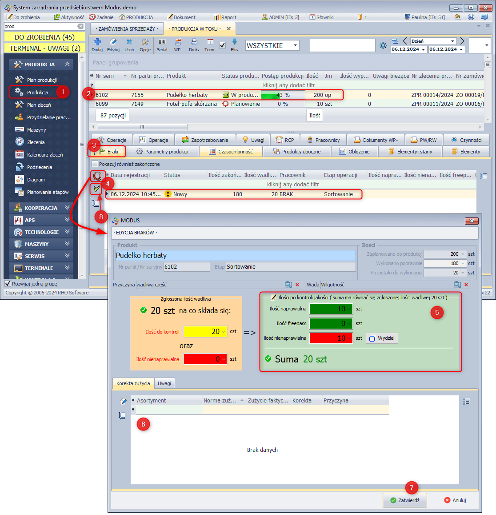Click the Druk. printer icon
This screenshot has width=496, height=515.
pyautogui.click(x=194, y=42)
